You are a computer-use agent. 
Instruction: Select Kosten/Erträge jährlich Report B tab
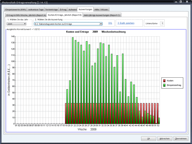(x=65, y=15)
